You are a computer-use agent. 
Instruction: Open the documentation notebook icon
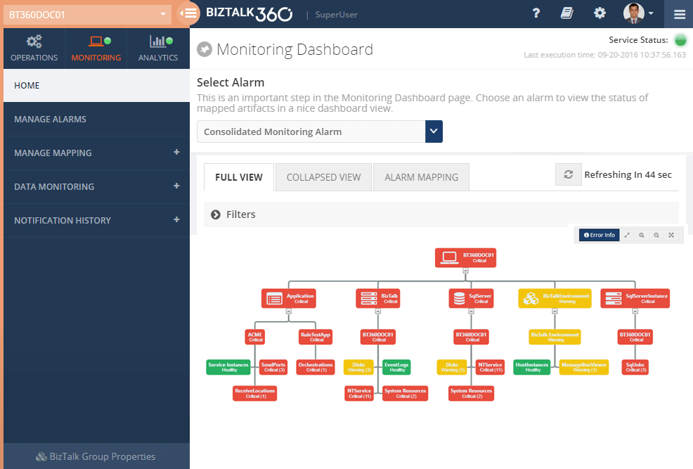click(567, 13)
